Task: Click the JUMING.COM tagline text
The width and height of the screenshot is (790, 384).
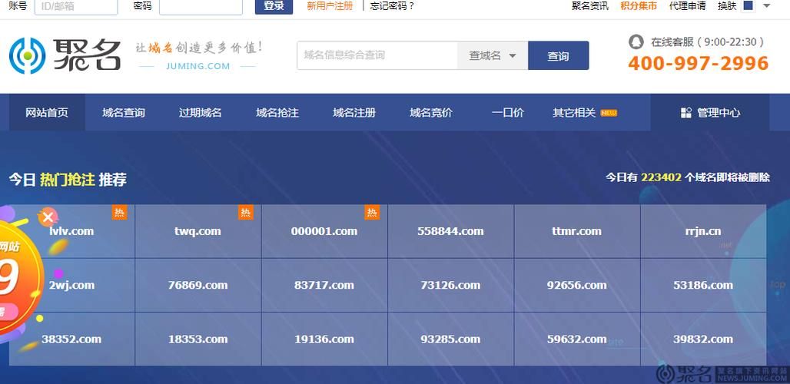Action: (x=197, y=66)
